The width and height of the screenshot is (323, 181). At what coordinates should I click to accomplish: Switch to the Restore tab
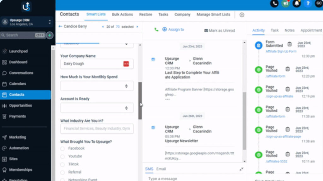pyautogui.click(x=146, y=14)
